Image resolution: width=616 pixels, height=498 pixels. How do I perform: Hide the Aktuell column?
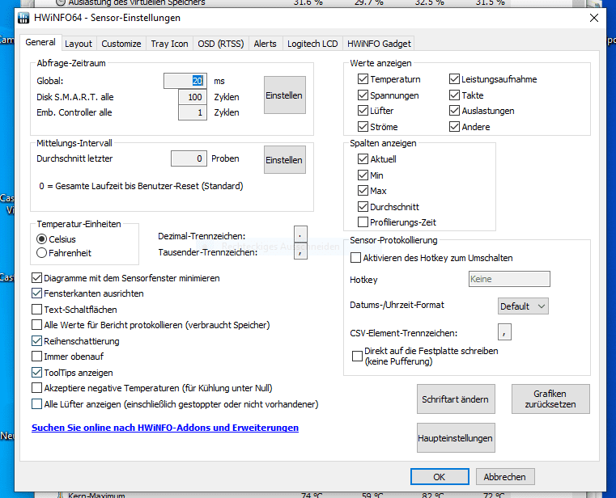[x=363, y=159]
